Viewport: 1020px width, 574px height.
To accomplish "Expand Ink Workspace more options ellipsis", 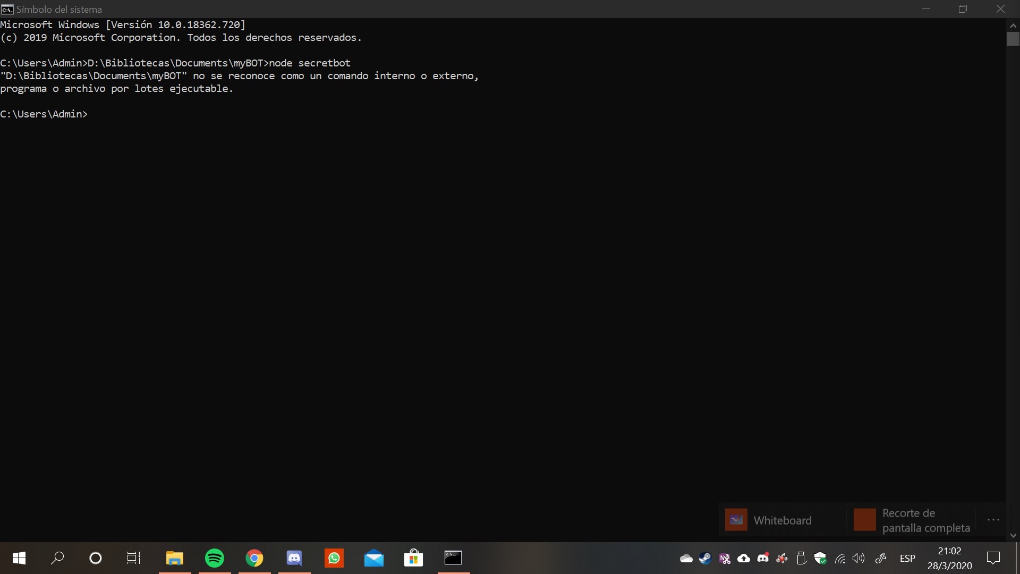I will (x=993, y=520).
